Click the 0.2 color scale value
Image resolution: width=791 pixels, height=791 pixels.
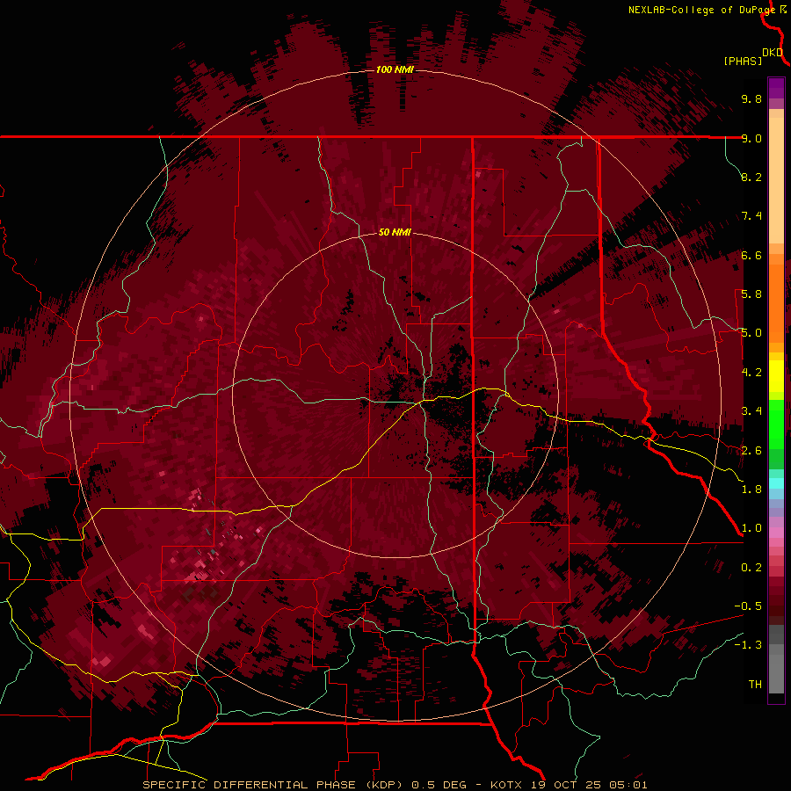click(751, 568)
